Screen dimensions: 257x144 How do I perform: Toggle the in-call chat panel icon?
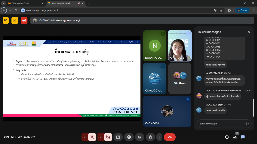click(x=243, y=137)
